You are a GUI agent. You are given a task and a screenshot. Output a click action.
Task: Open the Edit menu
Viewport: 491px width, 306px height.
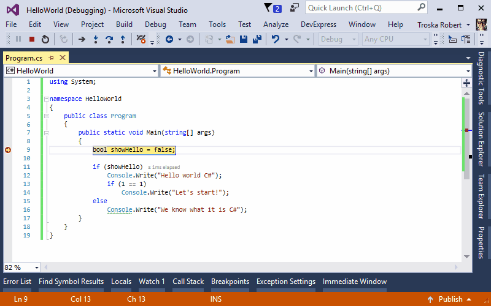(35, 24)
